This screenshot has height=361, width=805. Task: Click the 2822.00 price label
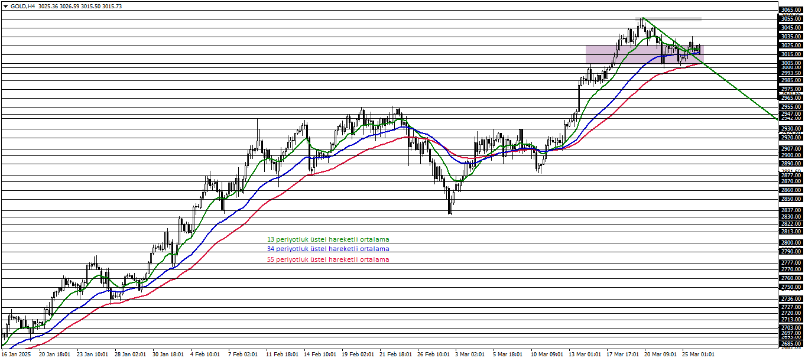pos(791,224)
